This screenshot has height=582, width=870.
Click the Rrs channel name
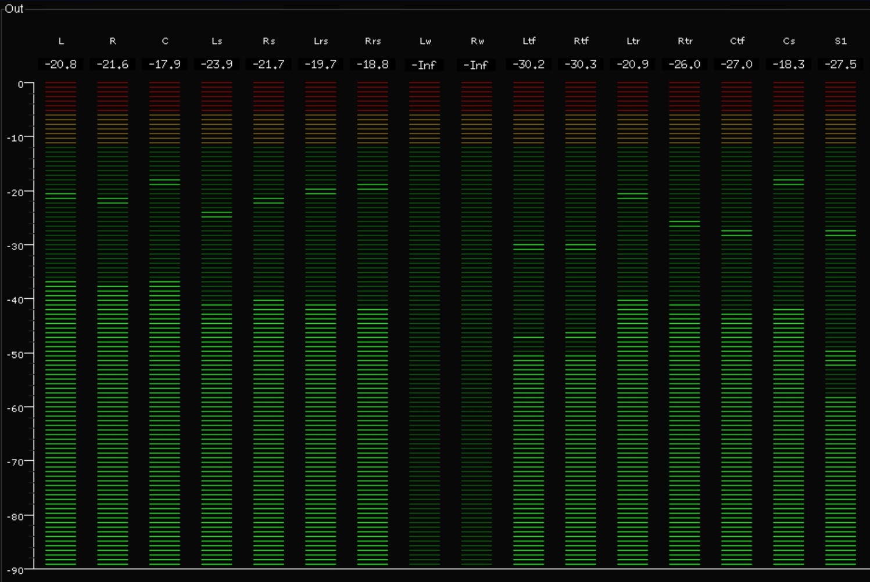[x=373, y=41]
